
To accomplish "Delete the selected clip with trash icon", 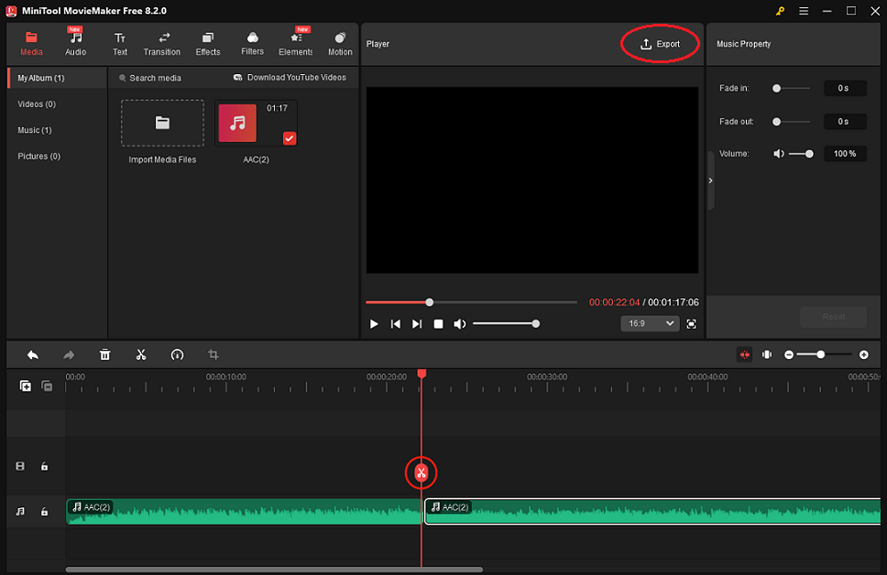I will pos(104,355).
